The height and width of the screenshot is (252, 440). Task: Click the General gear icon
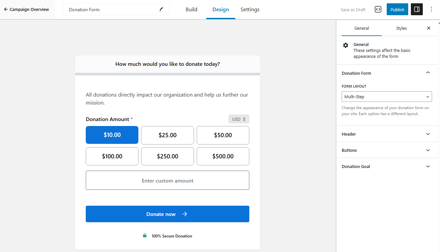[x=346, y=45]
